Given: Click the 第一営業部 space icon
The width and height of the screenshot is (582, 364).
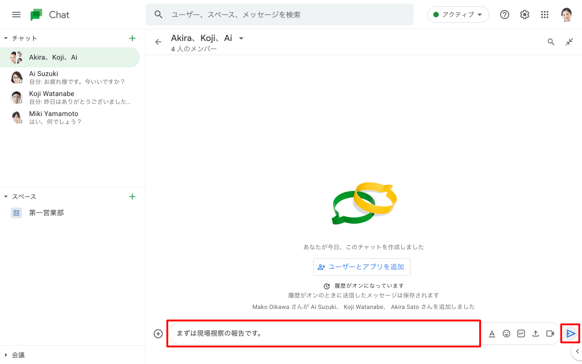Looking at the screenshot, I should (16, 212).
